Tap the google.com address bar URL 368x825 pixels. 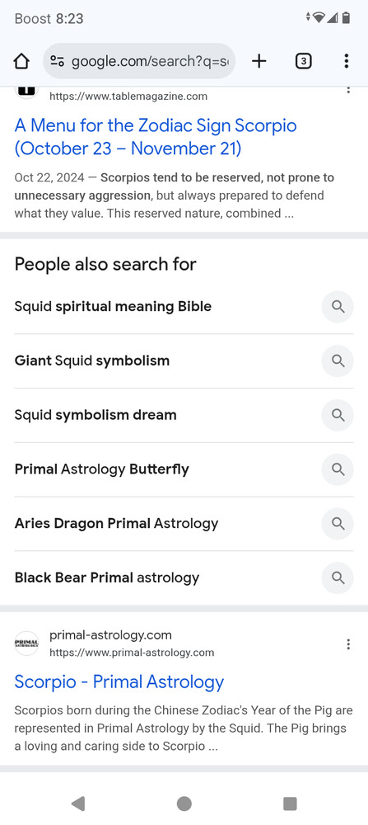pos(150,62)
